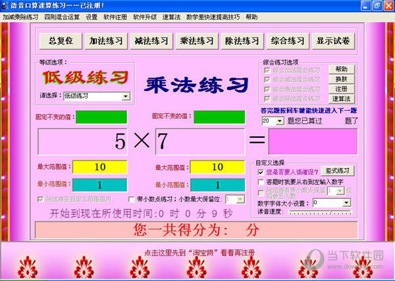Click the first operand field showing 5
Image resolution: width=395 pixels, height=281 pixels.
[83, 141]
